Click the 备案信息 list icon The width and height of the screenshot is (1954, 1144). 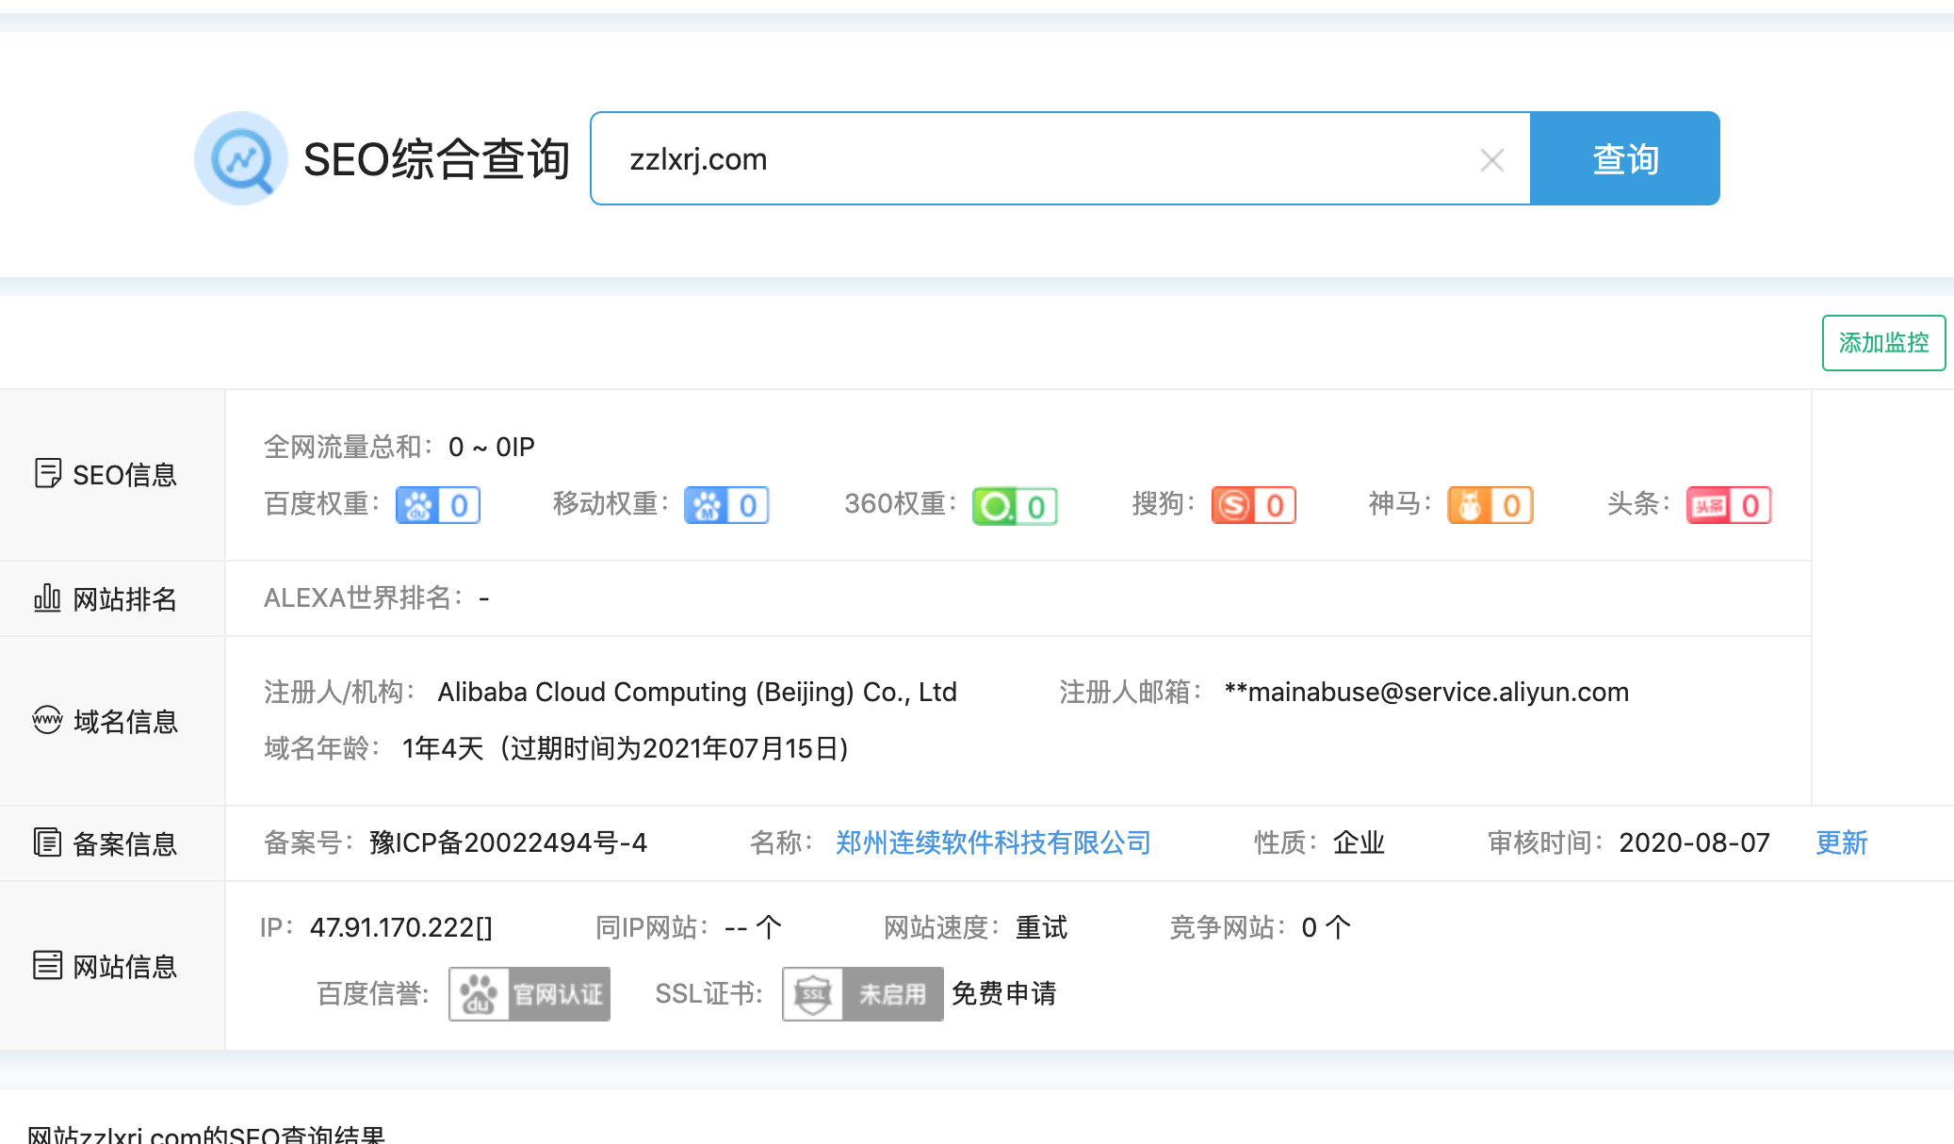[47, 842]
